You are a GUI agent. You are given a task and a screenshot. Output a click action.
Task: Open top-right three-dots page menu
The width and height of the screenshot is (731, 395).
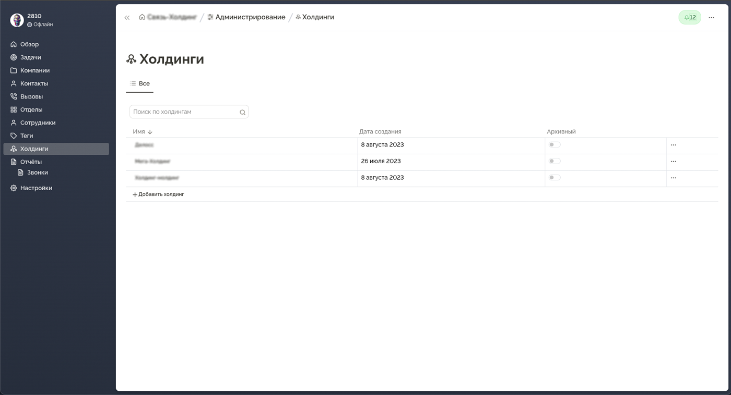(711, 18)
